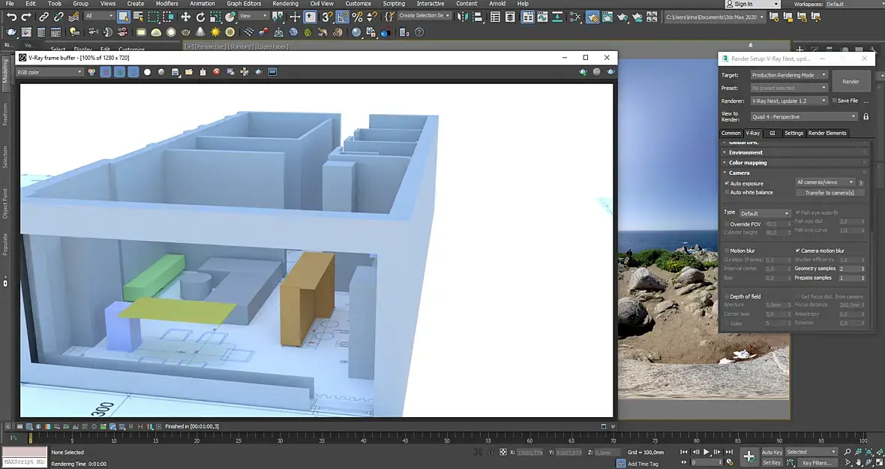Screen dimensions: 885x469
Task: Uncheck the Auto exposure checkbox
Action: 727,183
